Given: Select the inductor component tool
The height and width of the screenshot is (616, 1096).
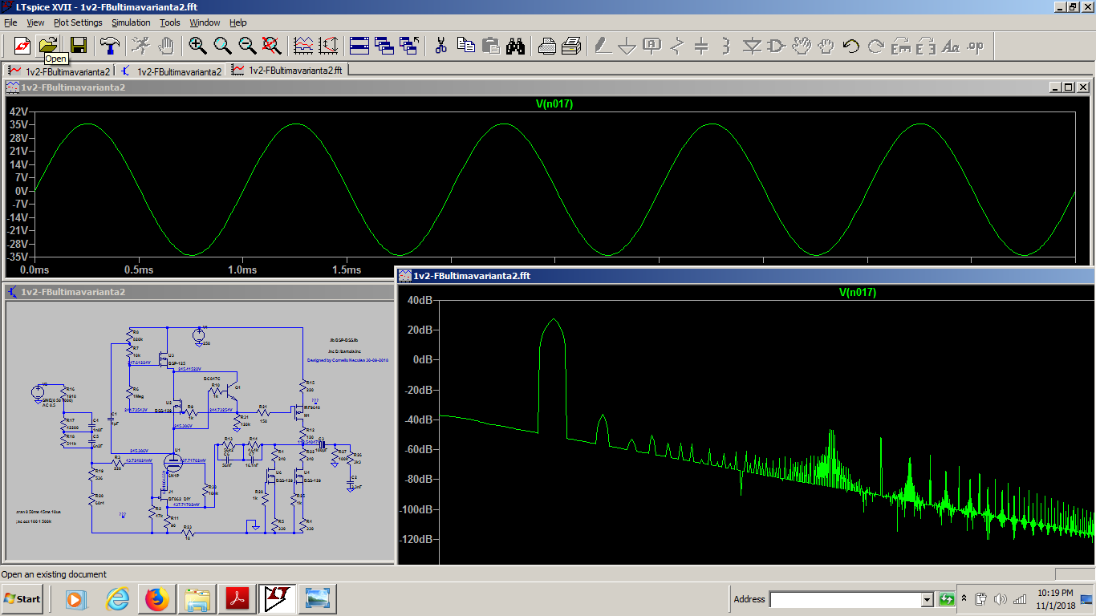Looking at the screenshot, I should 726,45.
